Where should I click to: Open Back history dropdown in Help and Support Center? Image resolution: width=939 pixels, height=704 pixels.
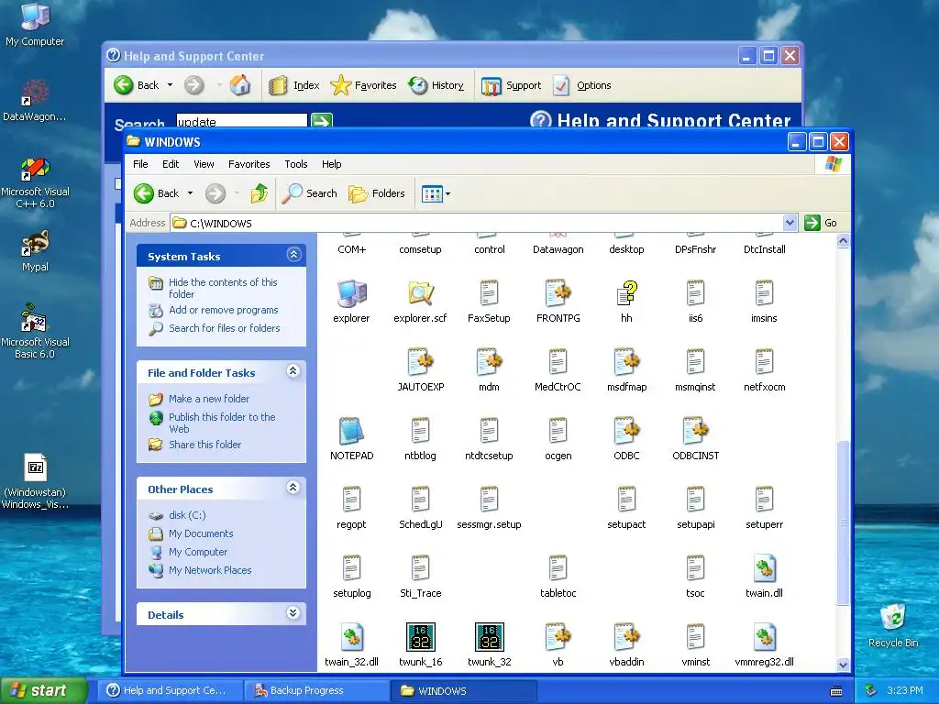click(x=170, y=85)
